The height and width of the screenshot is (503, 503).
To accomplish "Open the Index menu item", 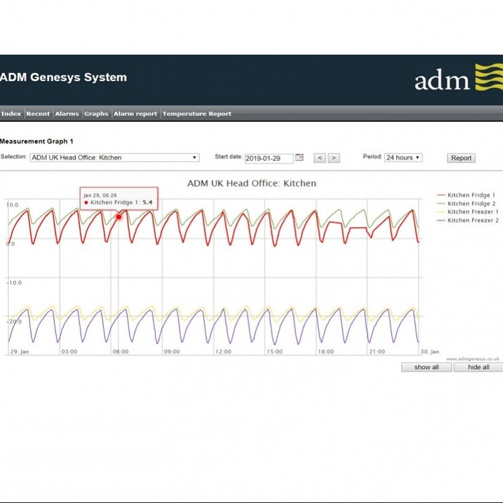I will tap(11, 114).
